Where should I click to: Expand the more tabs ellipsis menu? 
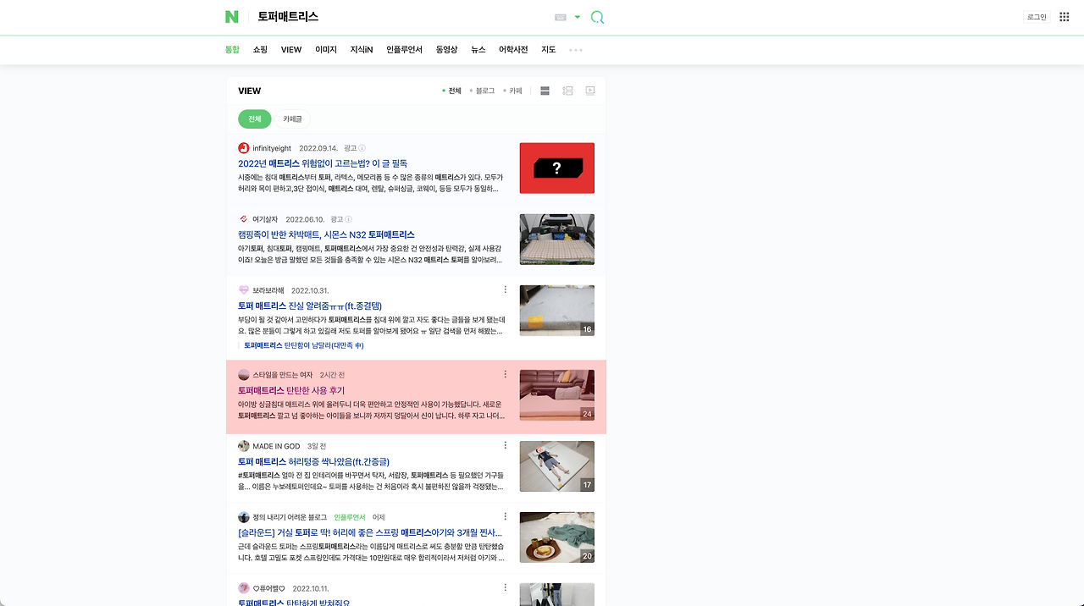point(576,50)
